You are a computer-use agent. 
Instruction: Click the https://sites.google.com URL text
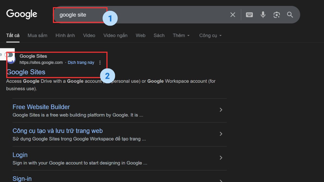click(41, 63)
